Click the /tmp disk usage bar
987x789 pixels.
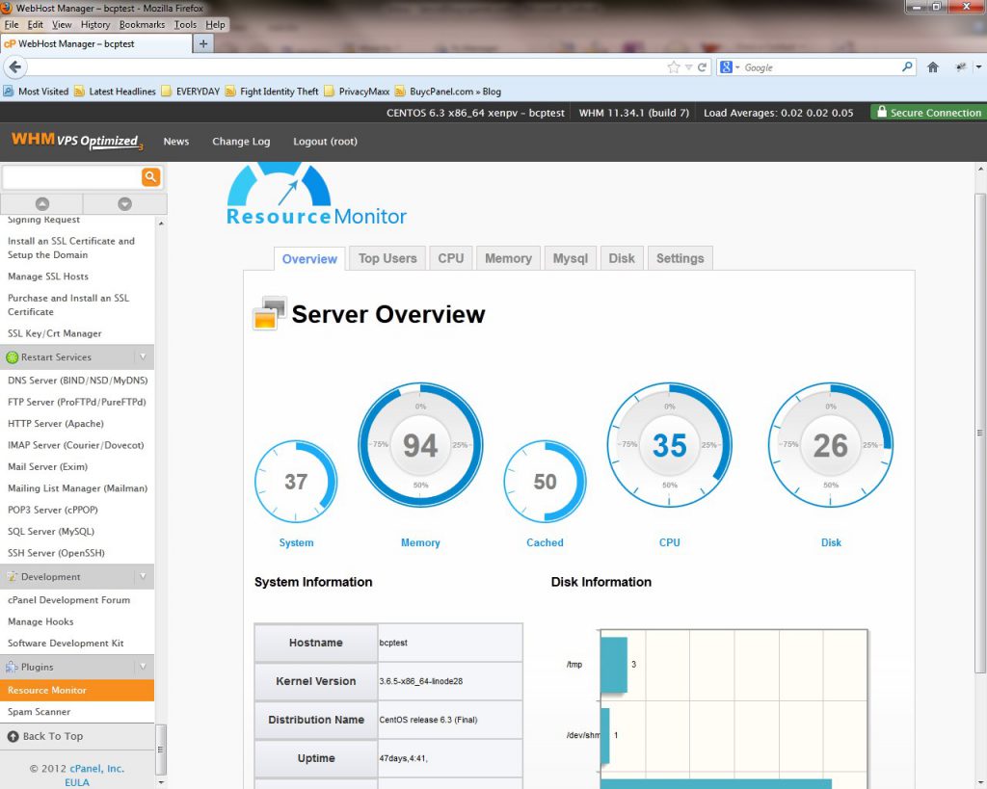tap(614, 665)
